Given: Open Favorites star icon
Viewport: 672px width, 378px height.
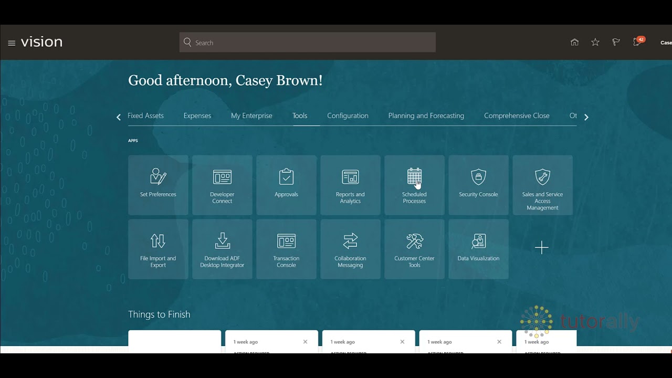Looking at the screenshot, I should 595,43.
